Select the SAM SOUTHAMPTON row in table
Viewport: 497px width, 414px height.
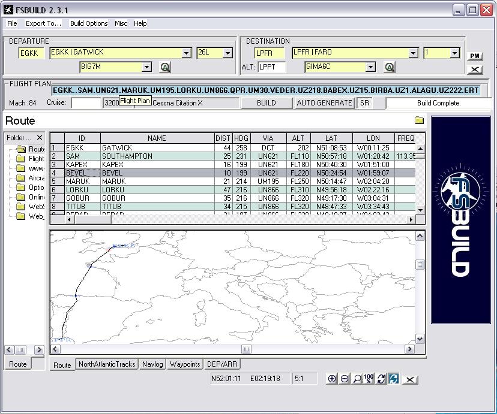(233, 156)
